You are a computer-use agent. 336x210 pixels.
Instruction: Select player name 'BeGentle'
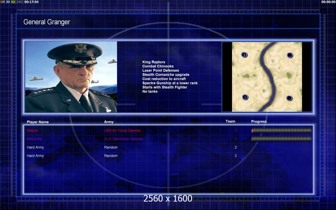click(x=34, y=139)
